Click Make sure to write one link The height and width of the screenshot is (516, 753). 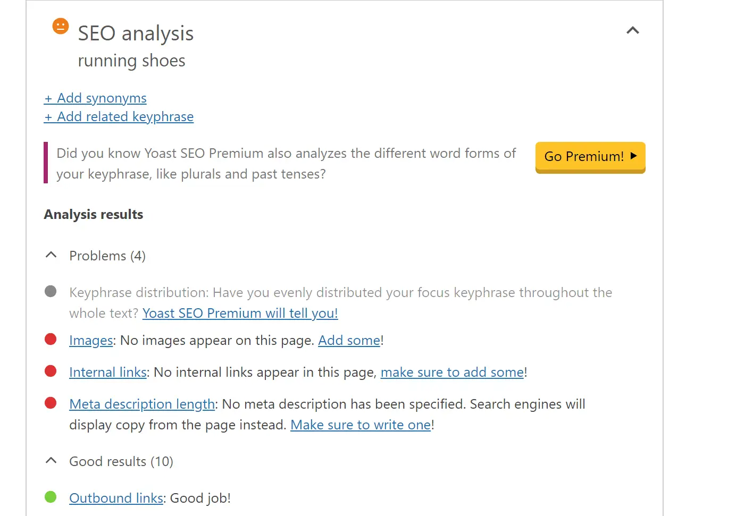[x=360, y=425]
